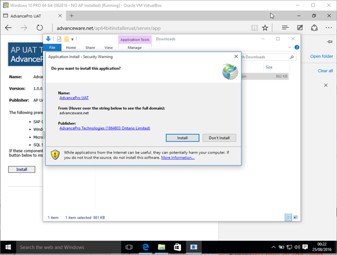Switch to the Share ribbon tab
The height and width of the screenshot is (255, 337).
(x=90, y=48)
